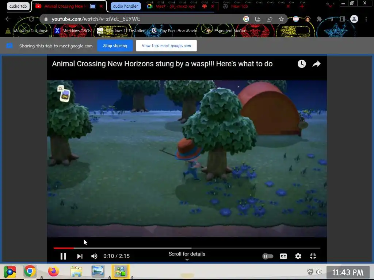Switch to the Meet tab
This screenshot has width=374, height=280.
click(x=175, y=6)
